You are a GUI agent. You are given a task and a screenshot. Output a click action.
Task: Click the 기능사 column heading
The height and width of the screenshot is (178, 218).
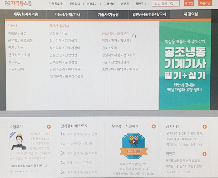pyautogui.click(x=12, y=26)
